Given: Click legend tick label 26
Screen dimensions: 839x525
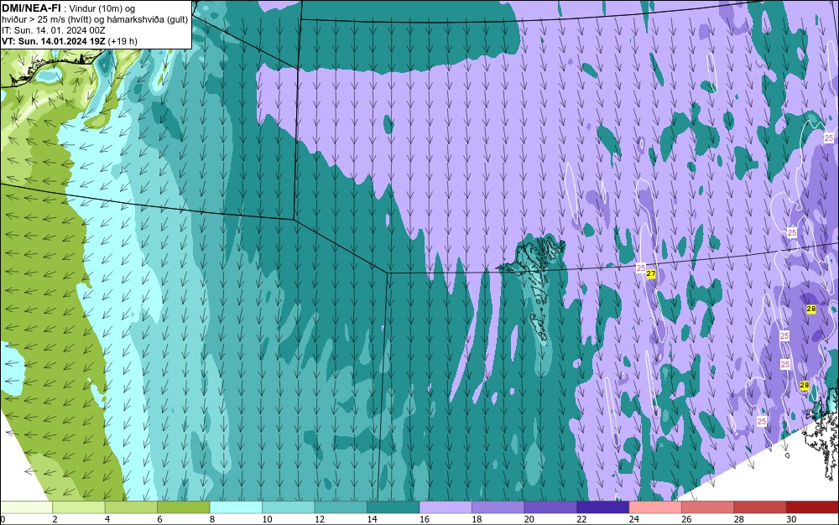Looking at the screenshot, I should point(686,519).
